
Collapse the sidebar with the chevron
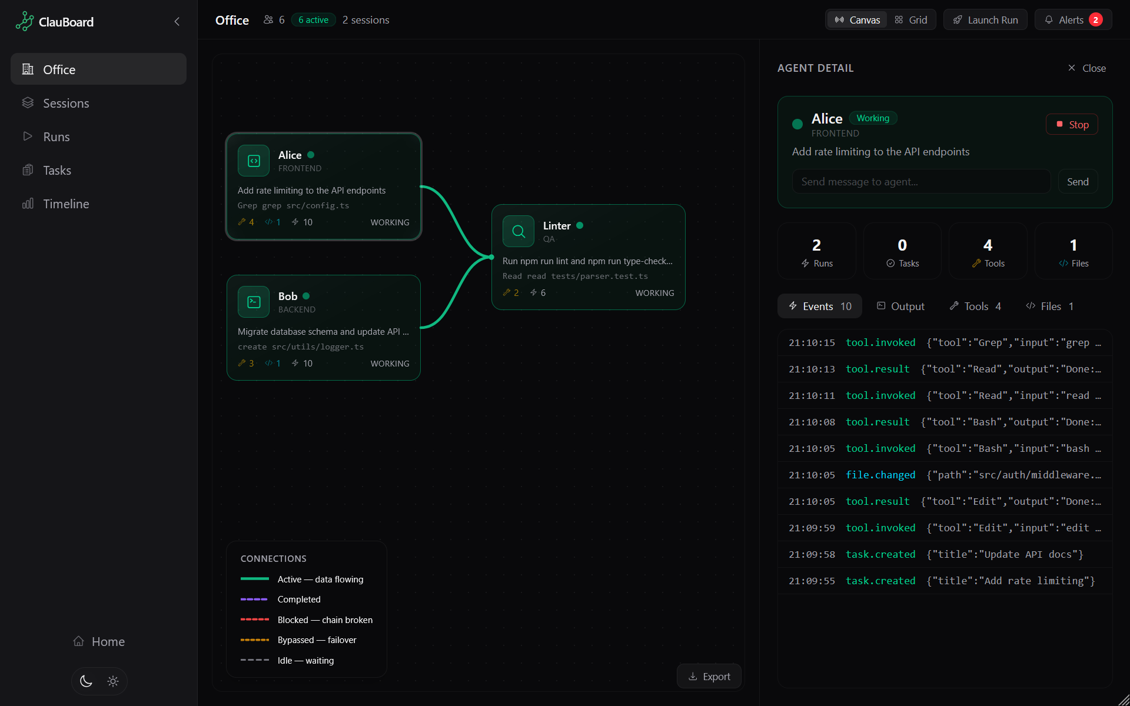pyautogui.click(x=177, y=21)
